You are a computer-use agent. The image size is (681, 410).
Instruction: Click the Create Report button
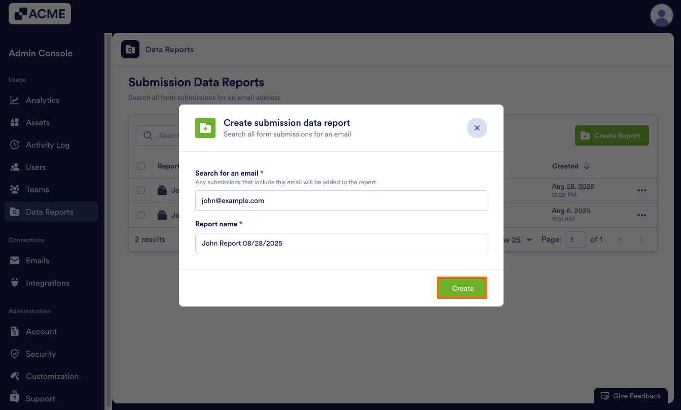[x=612, y=135]
